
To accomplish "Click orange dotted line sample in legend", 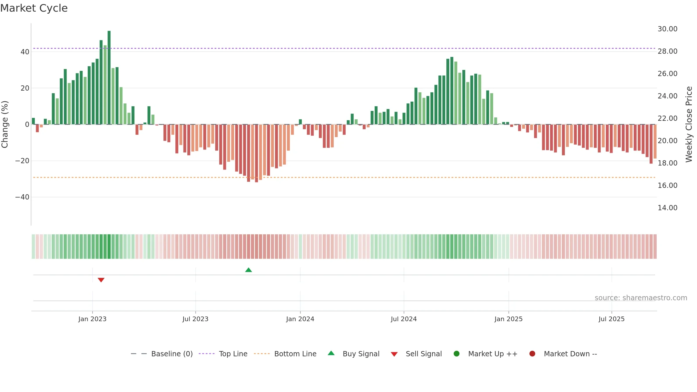I will click(262, 354).
